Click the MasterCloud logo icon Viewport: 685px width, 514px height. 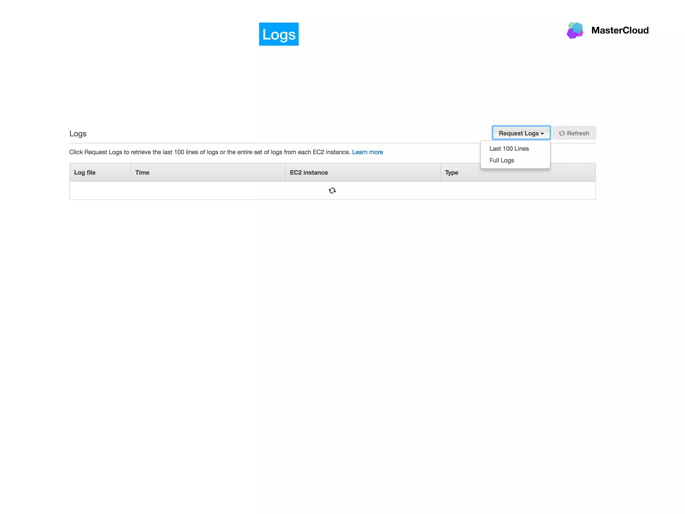pos(575,30)
